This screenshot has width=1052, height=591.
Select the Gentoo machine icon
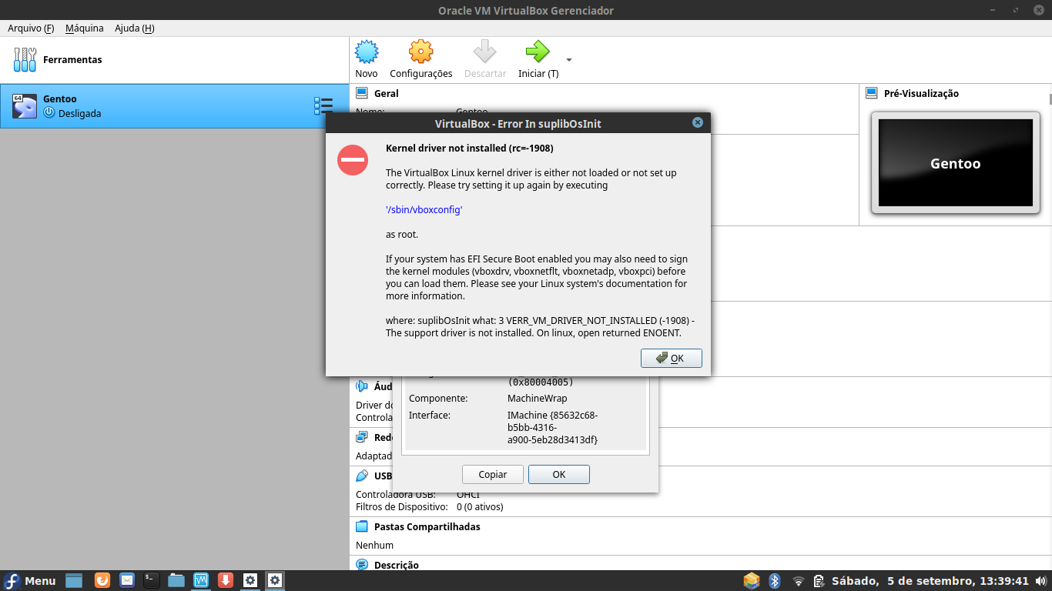tap(25, 106)
